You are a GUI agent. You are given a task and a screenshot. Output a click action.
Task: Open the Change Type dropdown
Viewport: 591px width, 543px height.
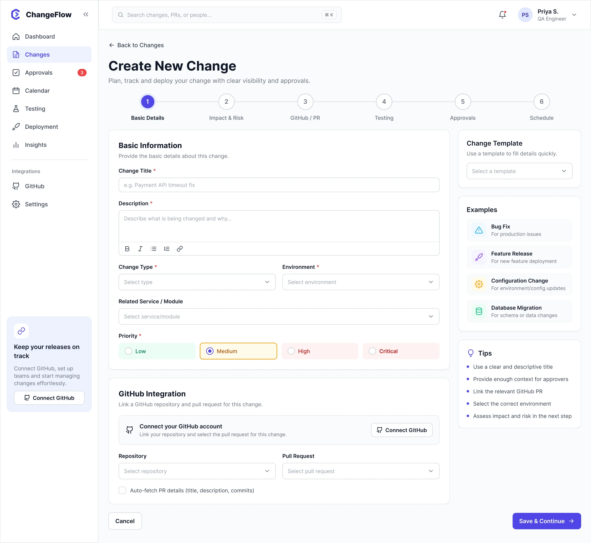(197, 282)
